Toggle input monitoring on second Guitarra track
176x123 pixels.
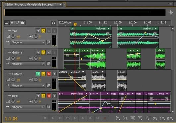pyautogui.click(x=54, y=74)
